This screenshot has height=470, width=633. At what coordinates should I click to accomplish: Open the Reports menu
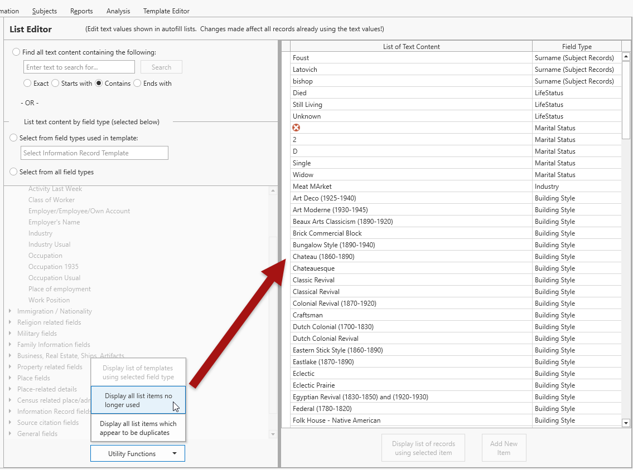[81, 11]
